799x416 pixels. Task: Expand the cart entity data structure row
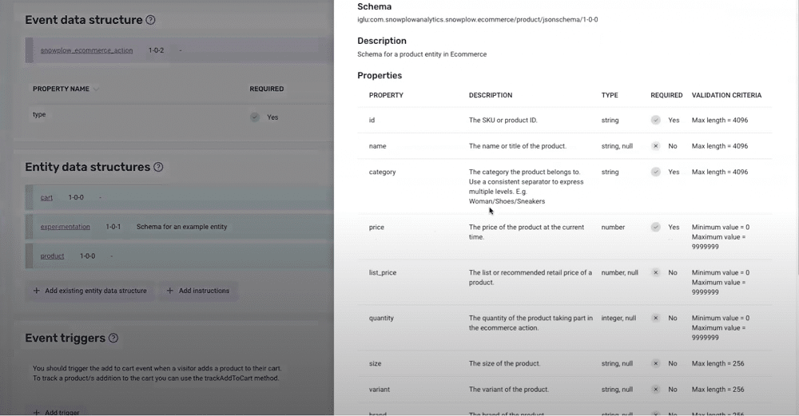pos(179,197)
